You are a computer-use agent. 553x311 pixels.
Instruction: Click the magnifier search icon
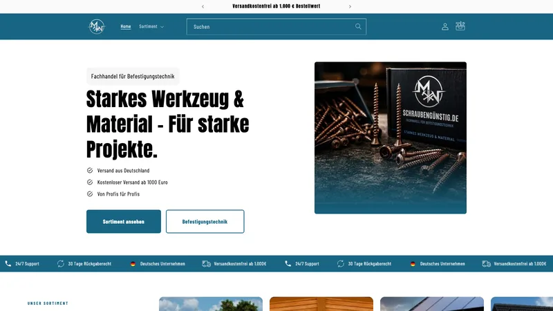point(358,26)
